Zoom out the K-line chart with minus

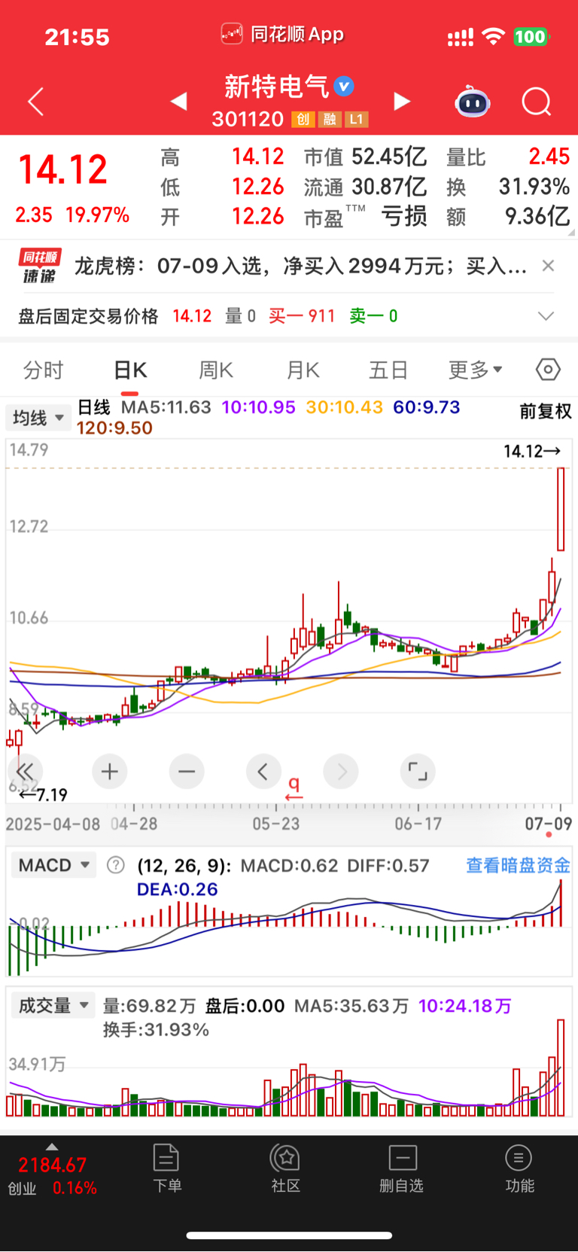click(187, 771)
